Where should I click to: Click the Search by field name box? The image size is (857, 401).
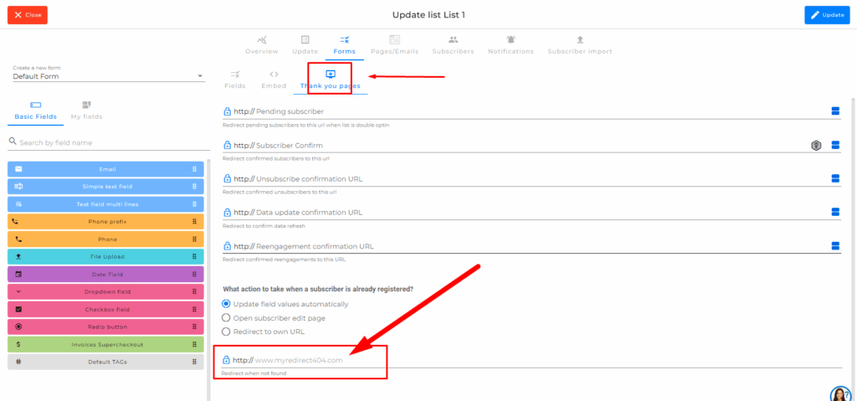pos(109,142)
